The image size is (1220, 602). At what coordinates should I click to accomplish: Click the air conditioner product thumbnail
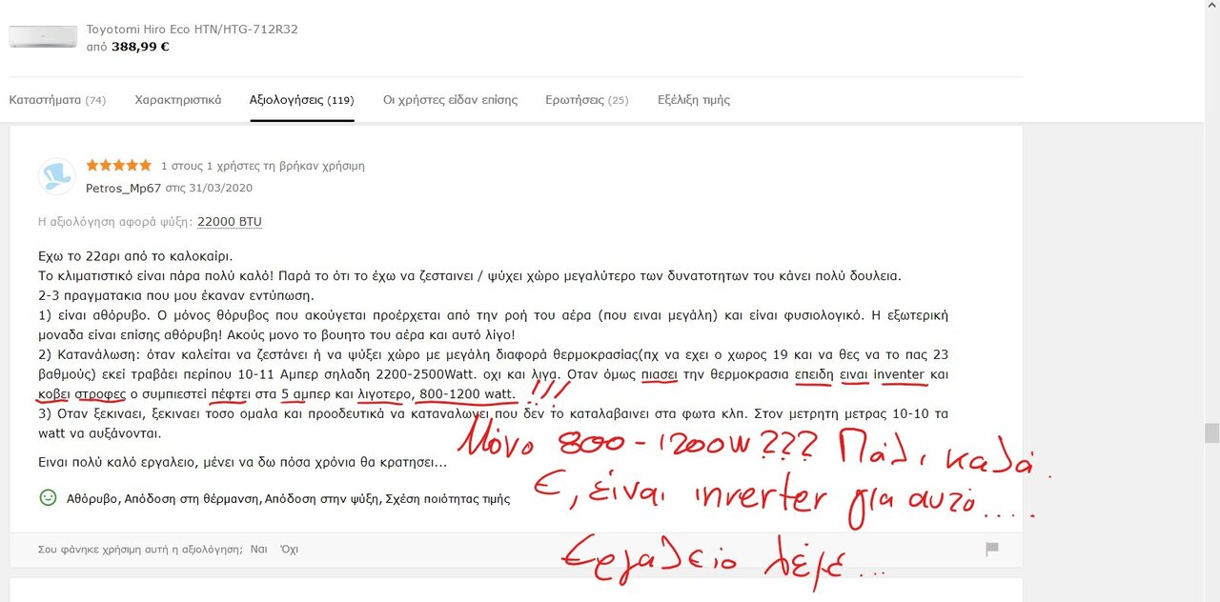[43, 37]
